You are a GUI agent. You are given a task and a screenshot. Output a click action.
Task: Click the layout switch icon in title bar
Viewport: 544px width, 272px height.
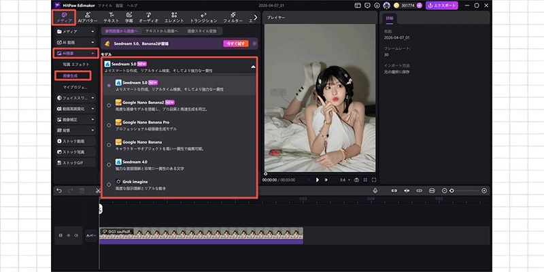pyautogui.click(x=358, y=5)
